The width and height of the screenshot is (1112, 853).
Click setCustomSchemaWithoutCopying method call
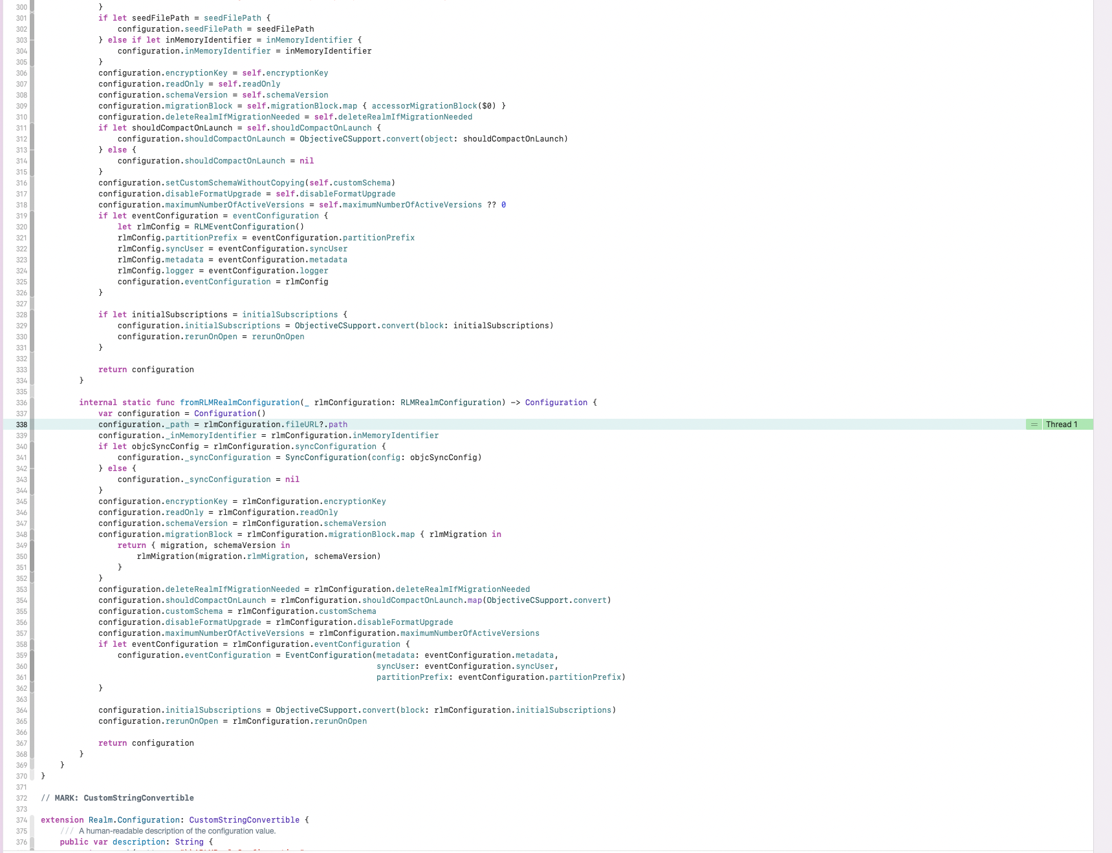(235, 183)
